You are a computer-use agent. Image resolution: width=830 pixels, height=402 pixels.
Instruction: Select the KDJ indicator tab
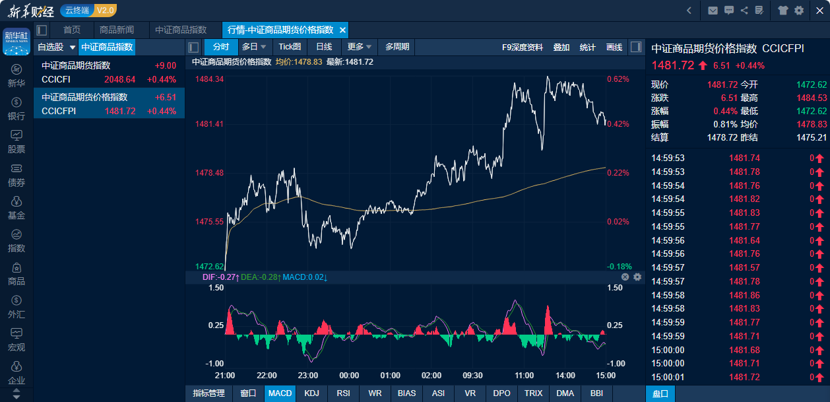pos(311,393)
